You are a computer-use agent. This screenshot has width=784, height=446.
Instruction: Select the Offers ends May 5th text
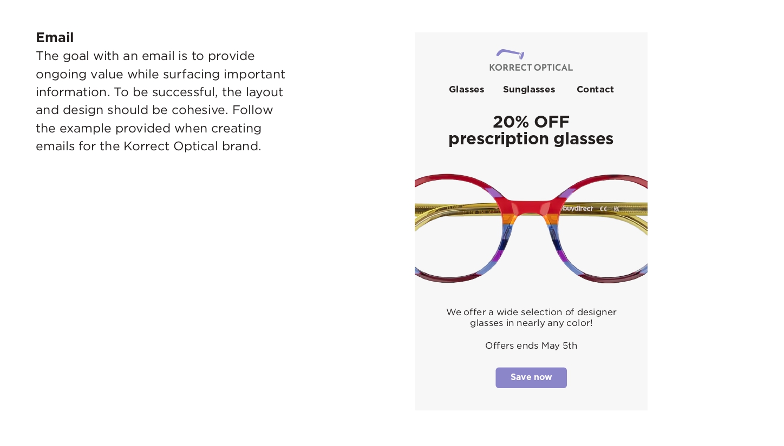tap(531, 345)
